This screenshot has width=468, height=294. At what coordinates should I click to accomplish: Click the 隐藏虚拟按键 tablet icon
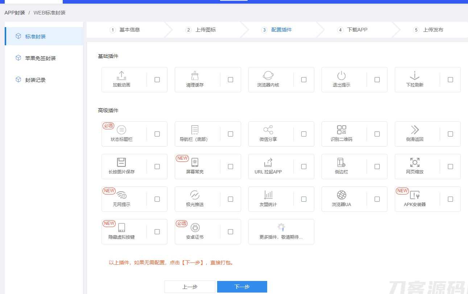121,227
